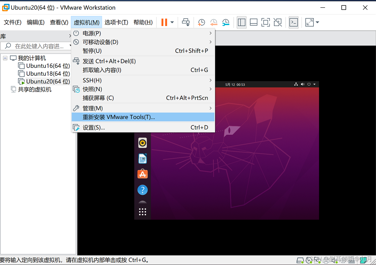Expand the 电源(P) submenu
This screenshot has height=265, width=376.
pyautogui.click(x=143, y=33)
